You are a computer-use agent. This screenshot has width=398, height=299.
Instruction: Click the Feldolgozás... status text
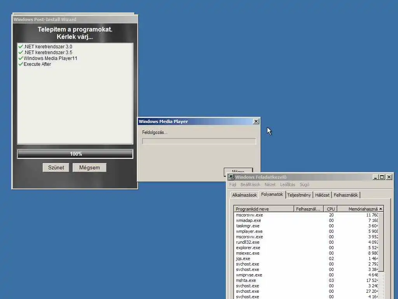click(155, 132)
